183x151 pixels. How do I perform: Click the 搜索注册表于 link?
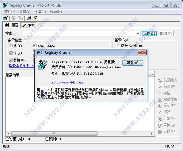click(22, 66)
